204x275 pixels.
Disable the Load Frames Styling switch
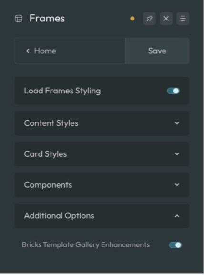pos(173,91)
